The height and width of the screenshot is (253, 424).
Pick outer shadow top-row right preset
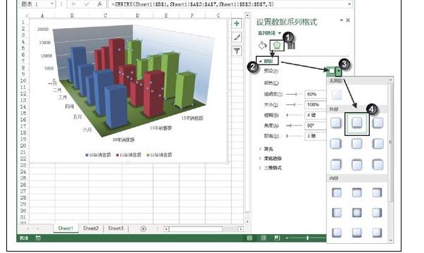click(378, 123)
